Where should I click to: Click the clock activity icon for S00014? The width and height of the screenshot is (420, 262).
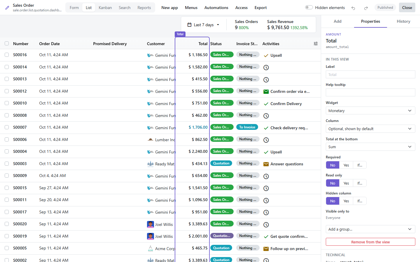click(266, 68)
